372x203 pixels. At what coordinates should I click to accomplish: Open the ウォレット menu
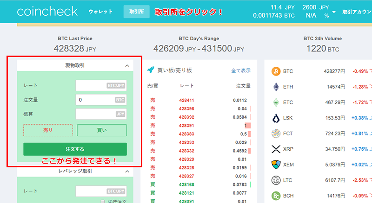[x=100, y=12]
